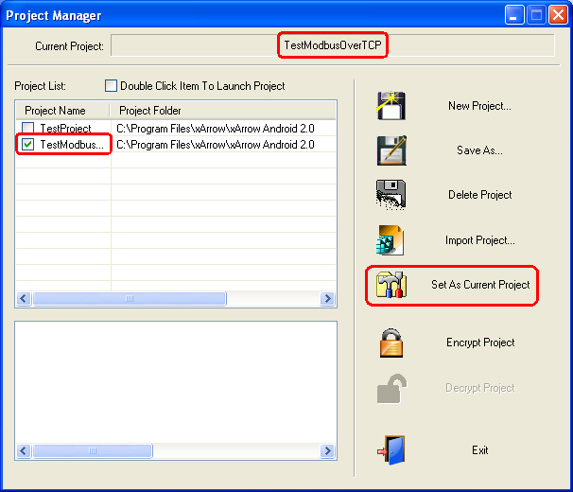This screenshot has width=573, height=492.
Task: Click the Encrypt Project label
Action: pyautogui.click(x=480, y=343)
